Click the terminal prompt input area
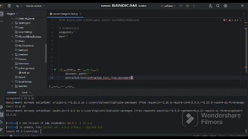Image resolution: width=248 pixels, height=139 pixels. coord(41,131)
